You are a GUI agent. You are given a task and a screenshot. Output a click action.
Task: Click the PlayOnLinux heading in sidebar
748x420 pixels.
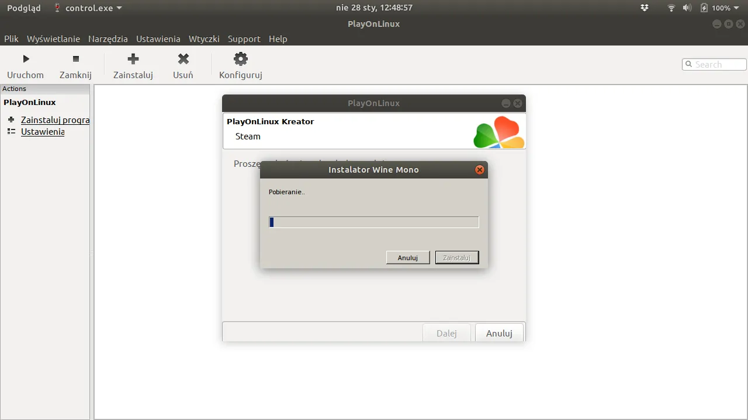click(x=30, y=102)
